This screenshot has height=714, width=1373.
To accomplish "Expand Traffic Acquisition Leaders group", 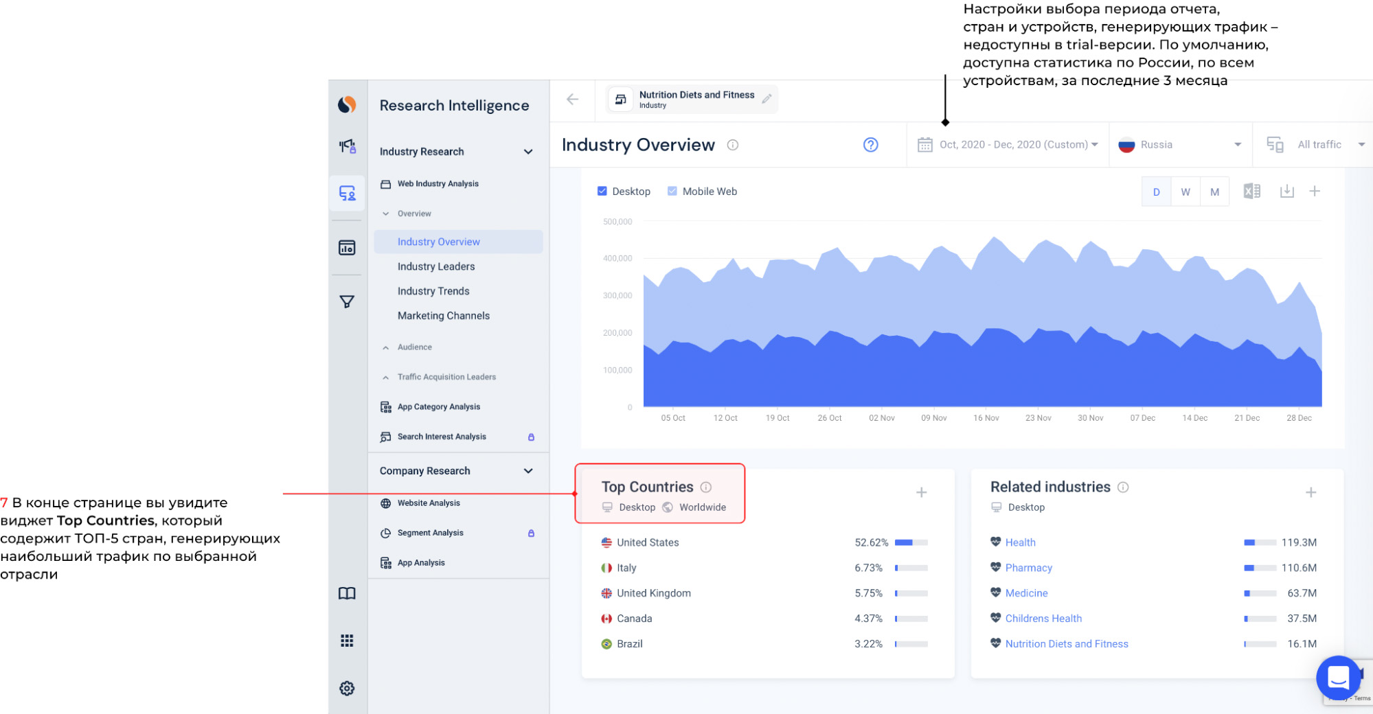I will (x=386, y=377).
